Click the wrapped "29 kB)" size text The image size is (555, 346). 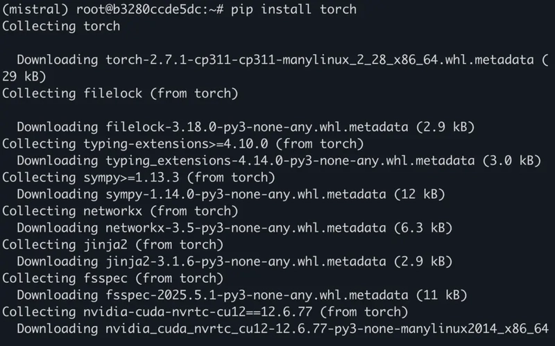(x=24, y=76)
